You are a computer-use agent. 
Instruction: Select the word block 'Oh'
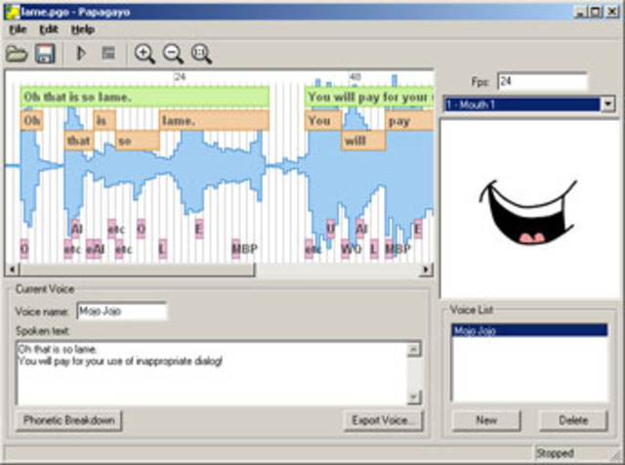pyautogui.click(x=31, y=120)
